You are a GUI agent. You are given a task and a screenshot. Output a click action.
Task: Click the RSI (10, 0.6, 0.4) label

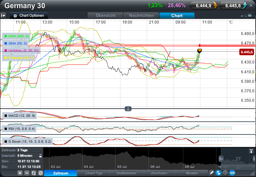19,129
